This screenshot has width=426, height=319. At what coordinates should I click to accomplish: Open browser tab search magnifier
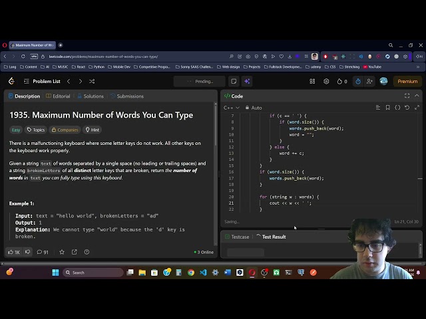pos(391,45)
